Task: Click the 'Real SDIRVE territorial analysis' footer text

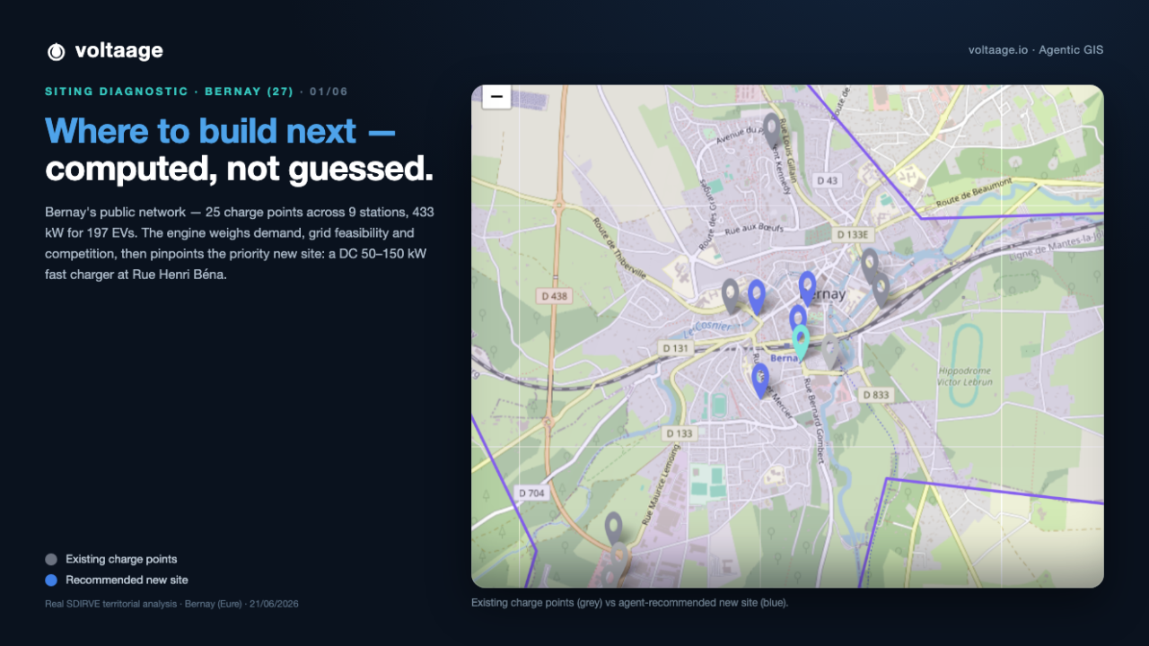Action: click(171, 604)
